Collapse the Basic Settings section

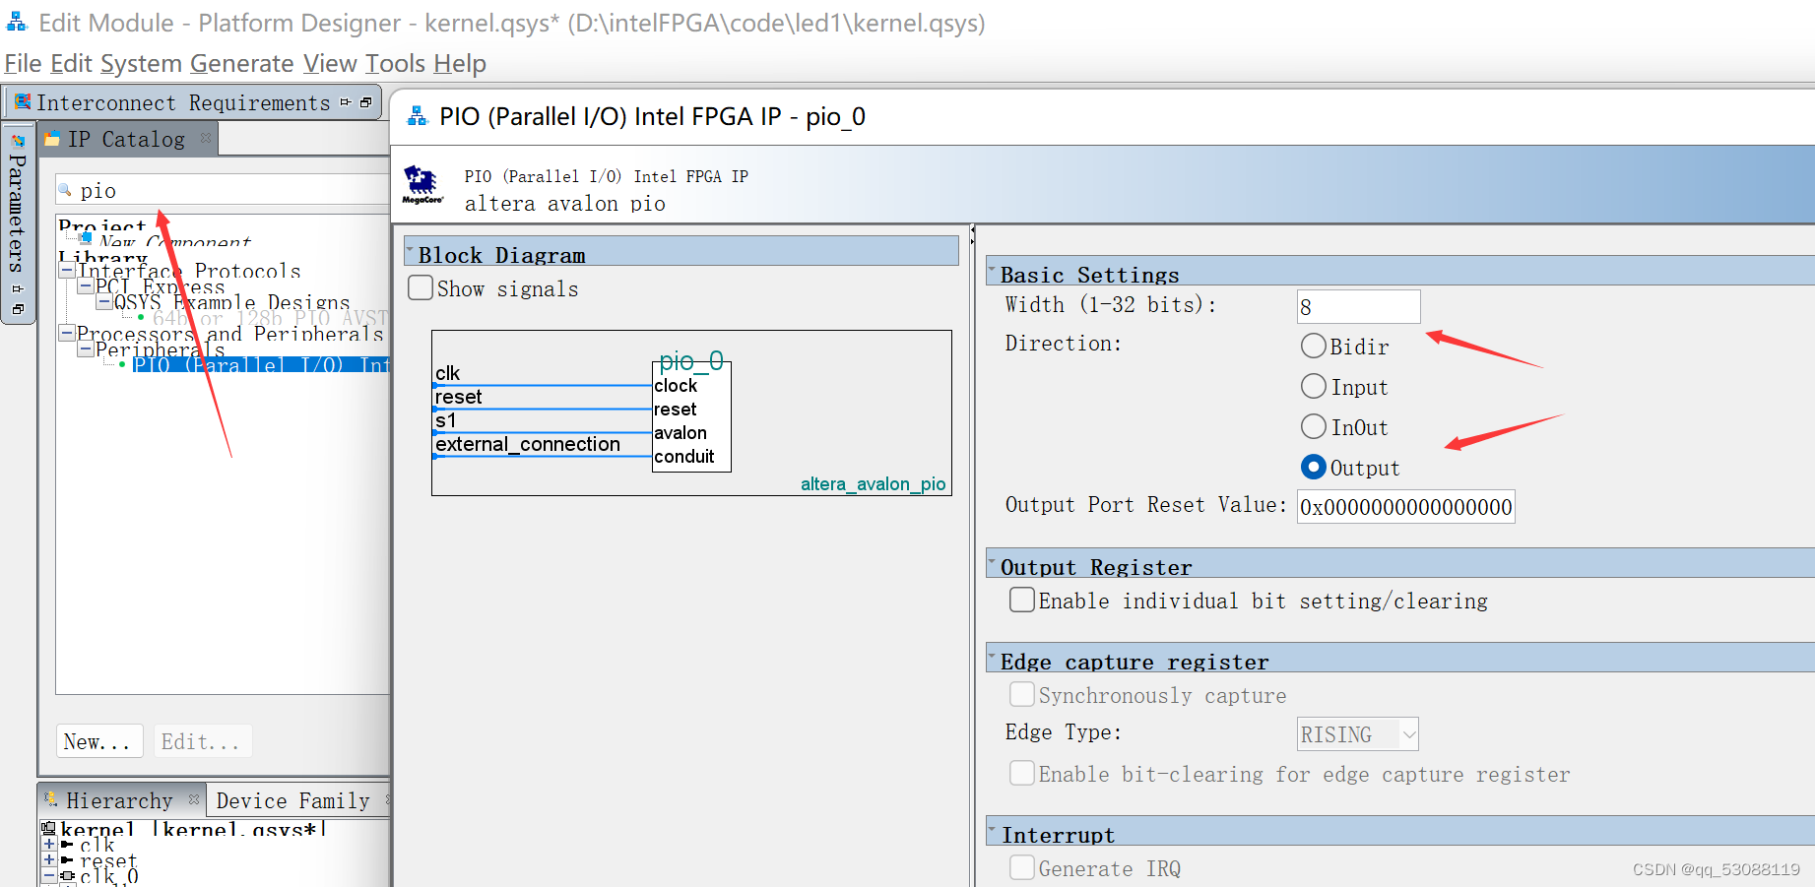pyautogui.click(x=993, y=269)
